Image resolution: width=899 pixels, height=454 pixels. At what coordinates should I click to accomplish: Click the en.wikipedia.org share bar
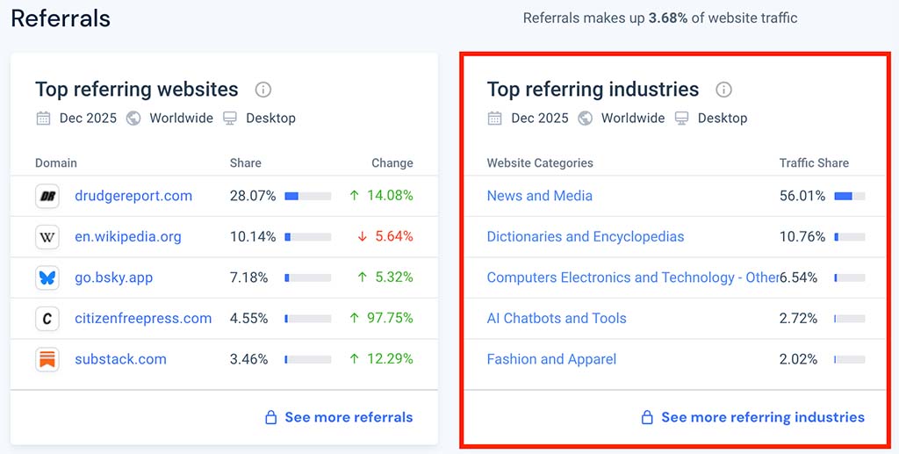(308, 237)
